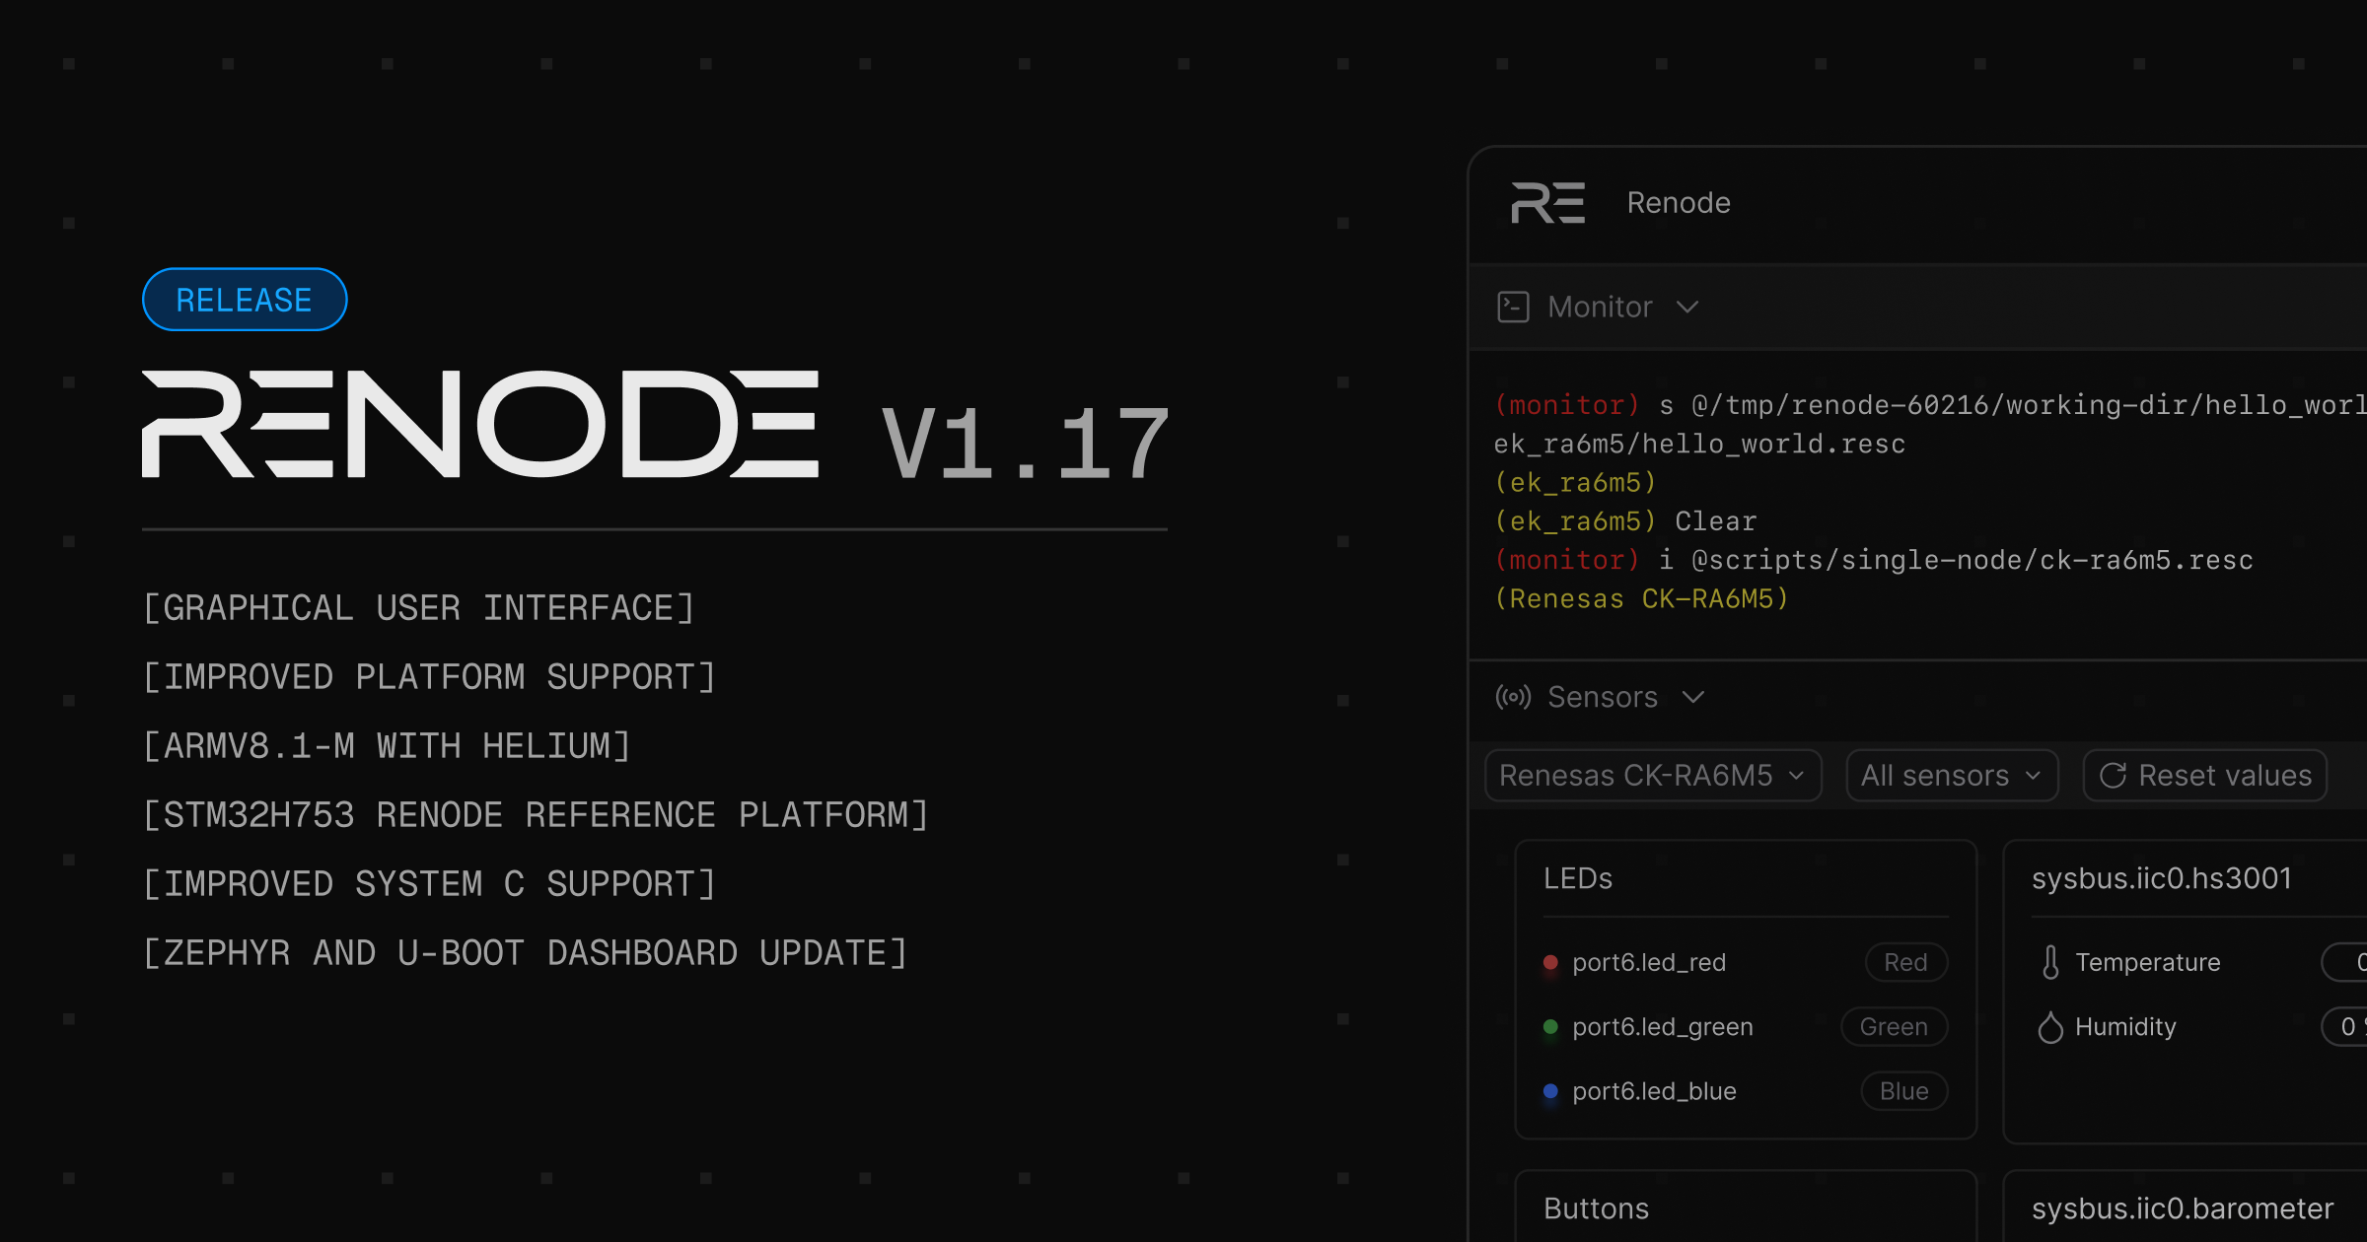Click the red LED indicator dot
The image size is (2367, 1242).
(x=1550, y=962)
